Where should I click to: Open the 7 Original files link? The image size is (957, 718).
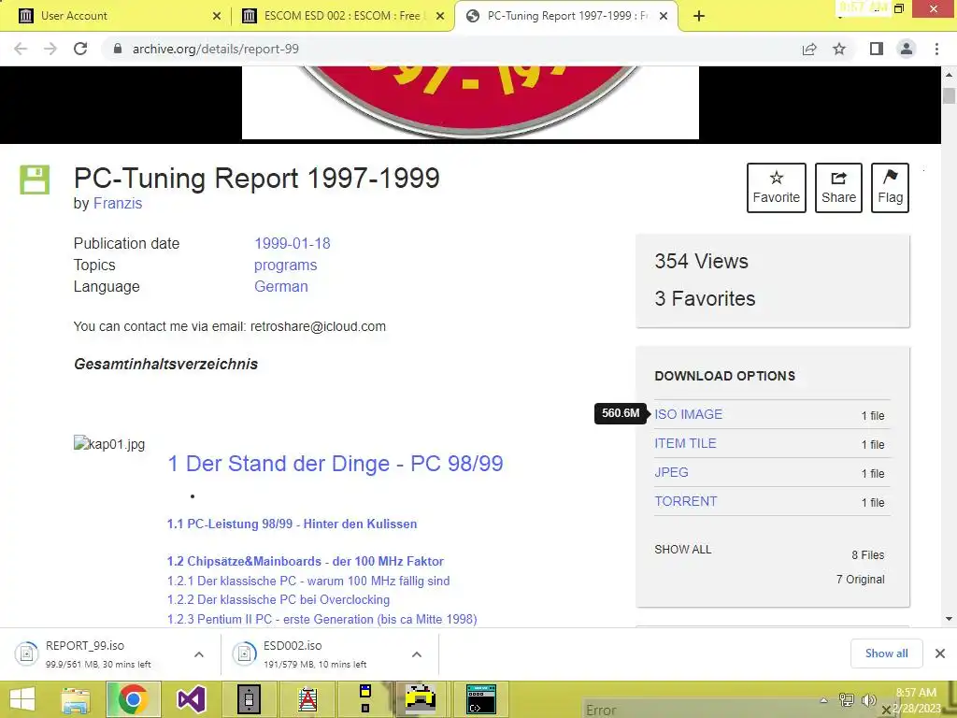pyautogui.click(x=861, y=580)
